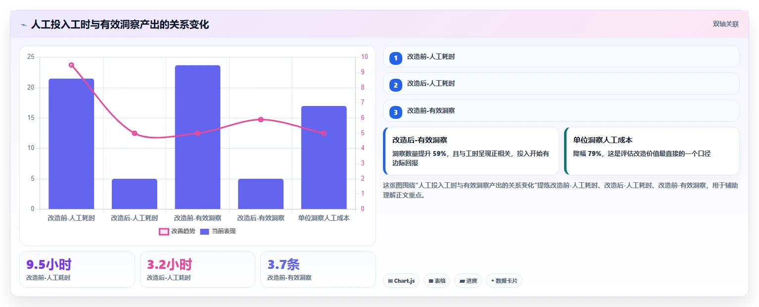Click the lightning icon beside the title
Viewport: 759px width, 307px height.
tap(23, 24)
